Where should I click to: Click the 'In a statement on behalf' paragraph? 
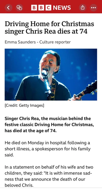pyautogui.click(x=49, y=176)
